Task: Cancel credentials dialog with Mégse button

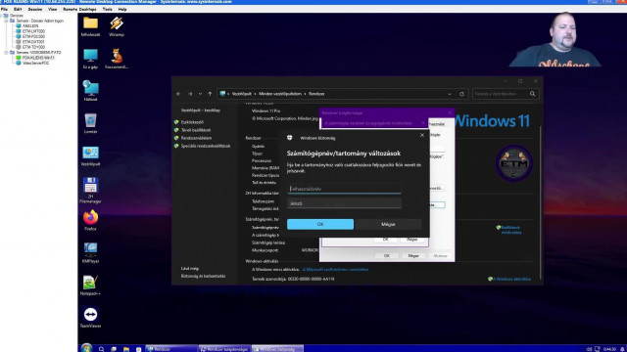Action: pos(388,224)
